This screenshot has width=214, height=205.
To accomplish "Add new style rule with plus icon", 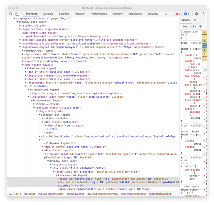I will pos(200,26).
